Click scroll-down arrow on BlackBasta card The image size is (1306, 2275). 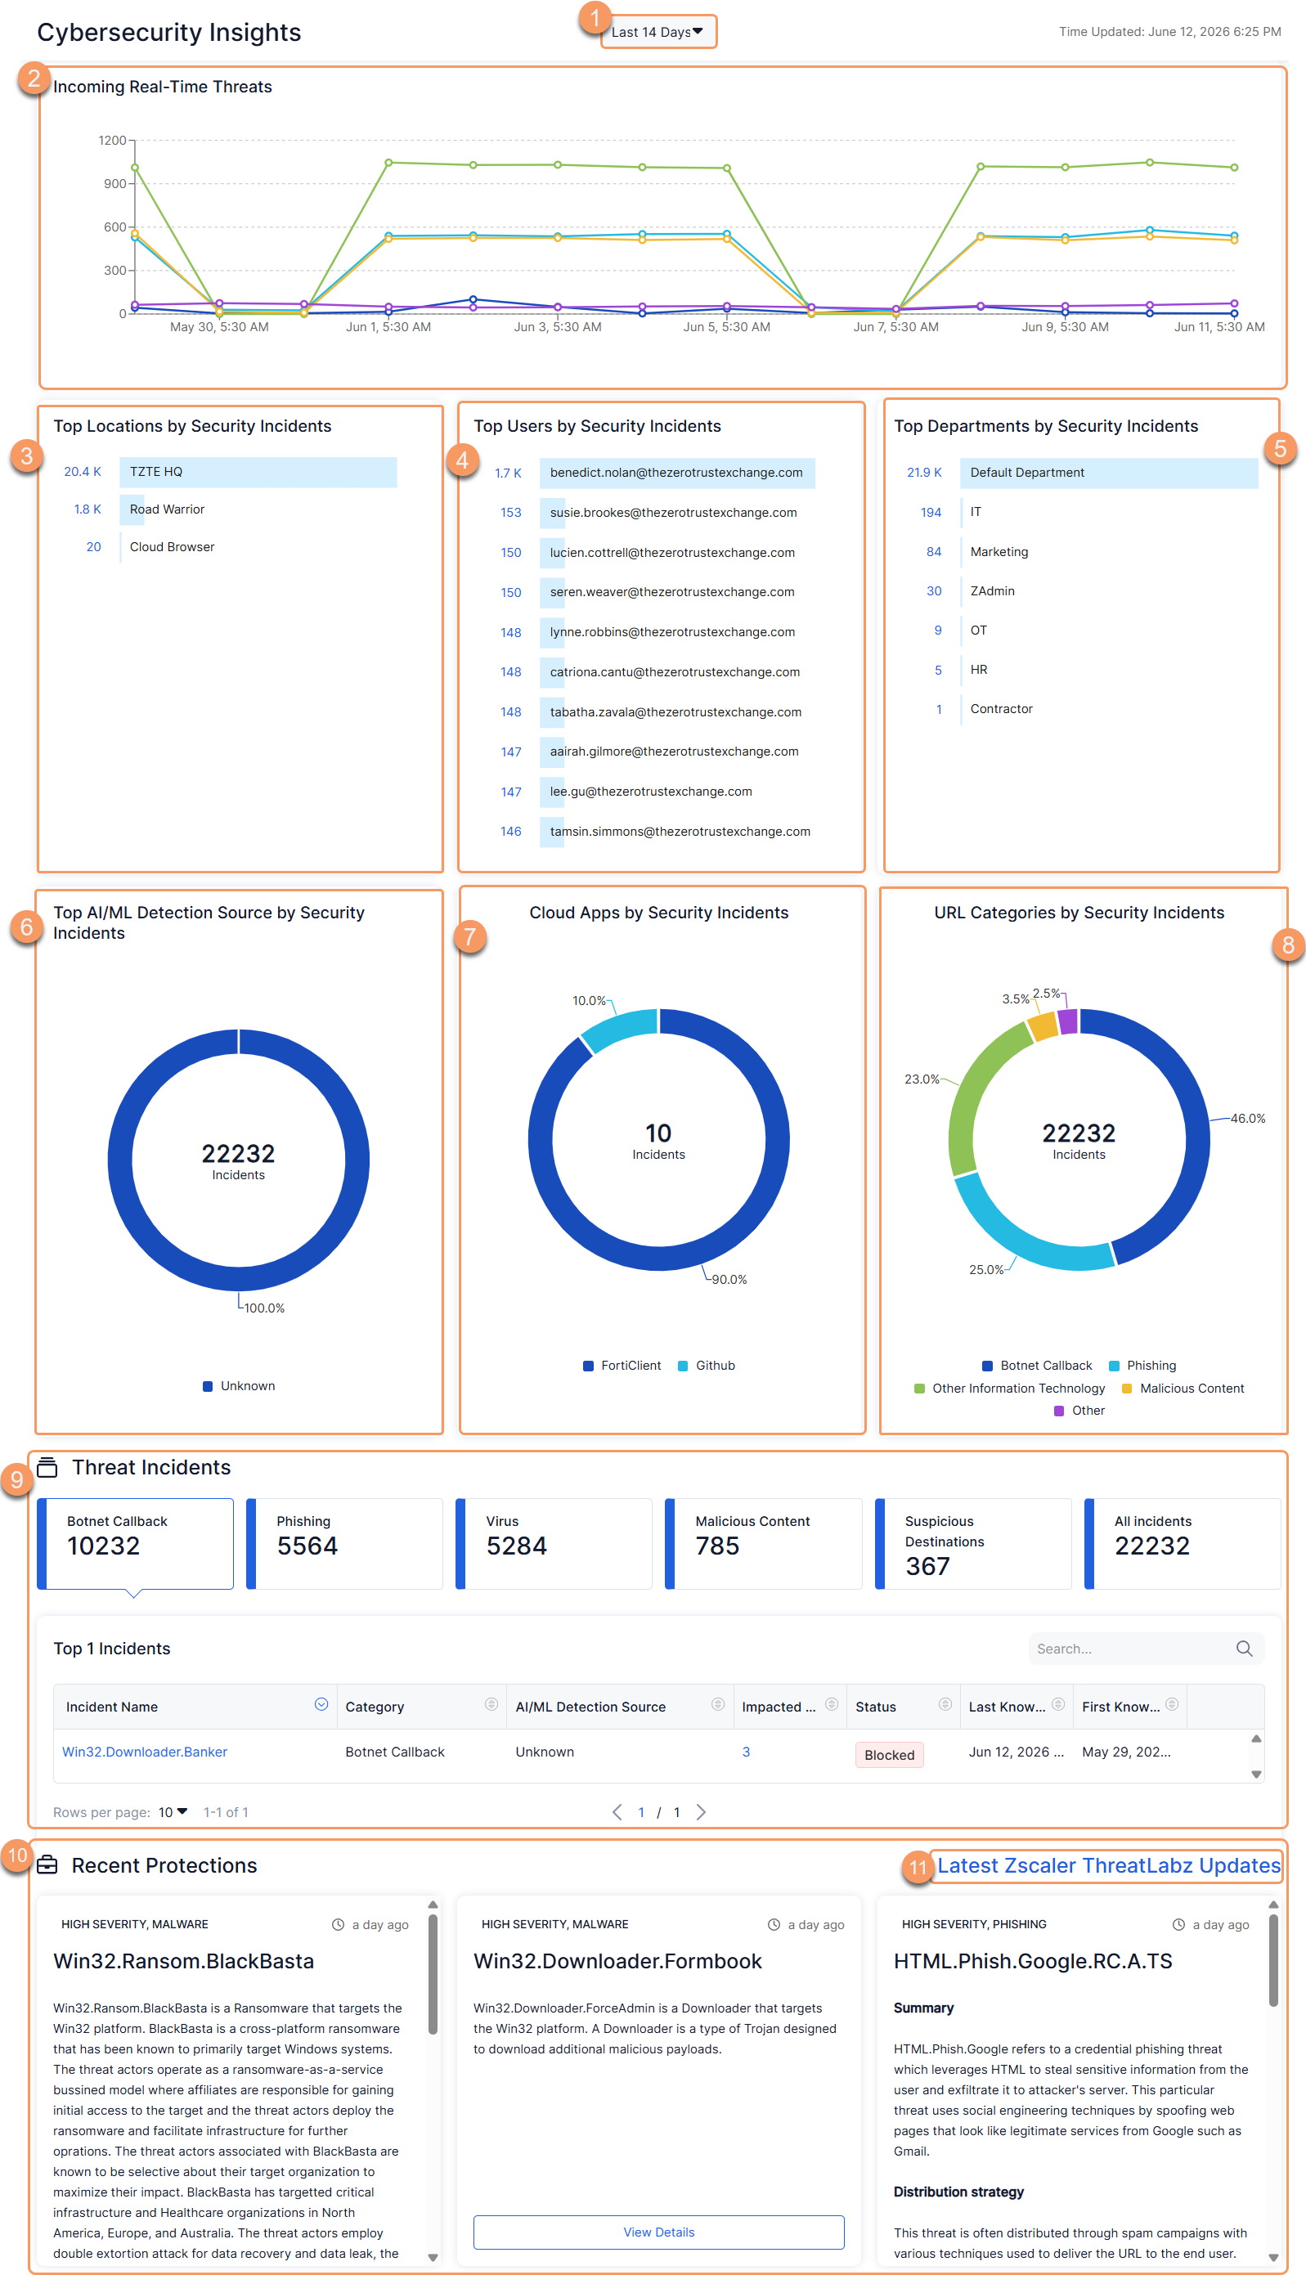(433, 2258)
